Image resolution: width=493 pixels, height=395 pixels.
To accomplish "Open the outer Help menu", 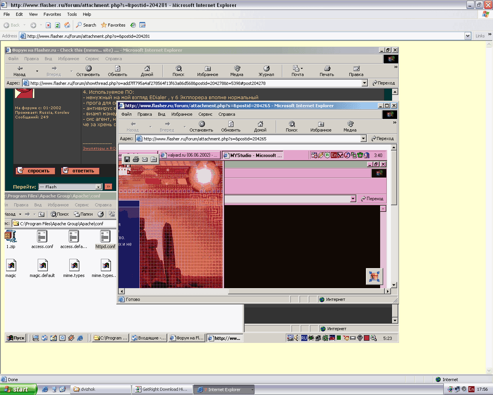I will tap(87, 14).
